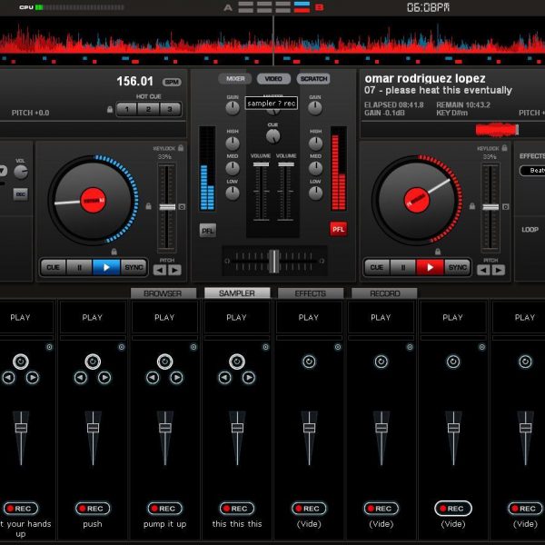
Task: Open the SAMPLER tab
Action: 237,293
